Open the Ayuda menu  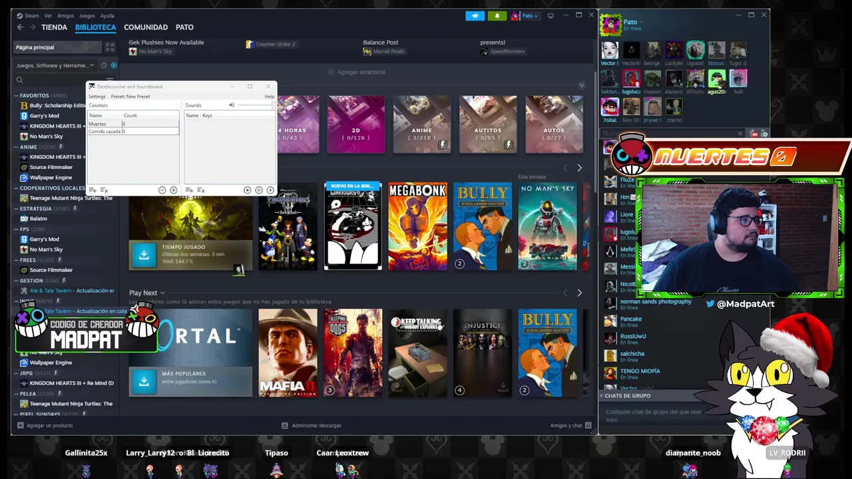coord(107,16)
